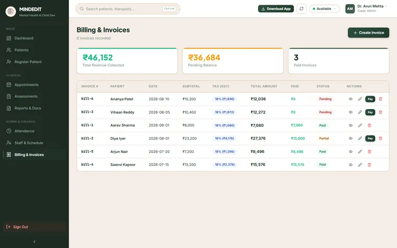Click the Pending status badge for bill-6
397x248 pixels.
click(x=325, y=99)
